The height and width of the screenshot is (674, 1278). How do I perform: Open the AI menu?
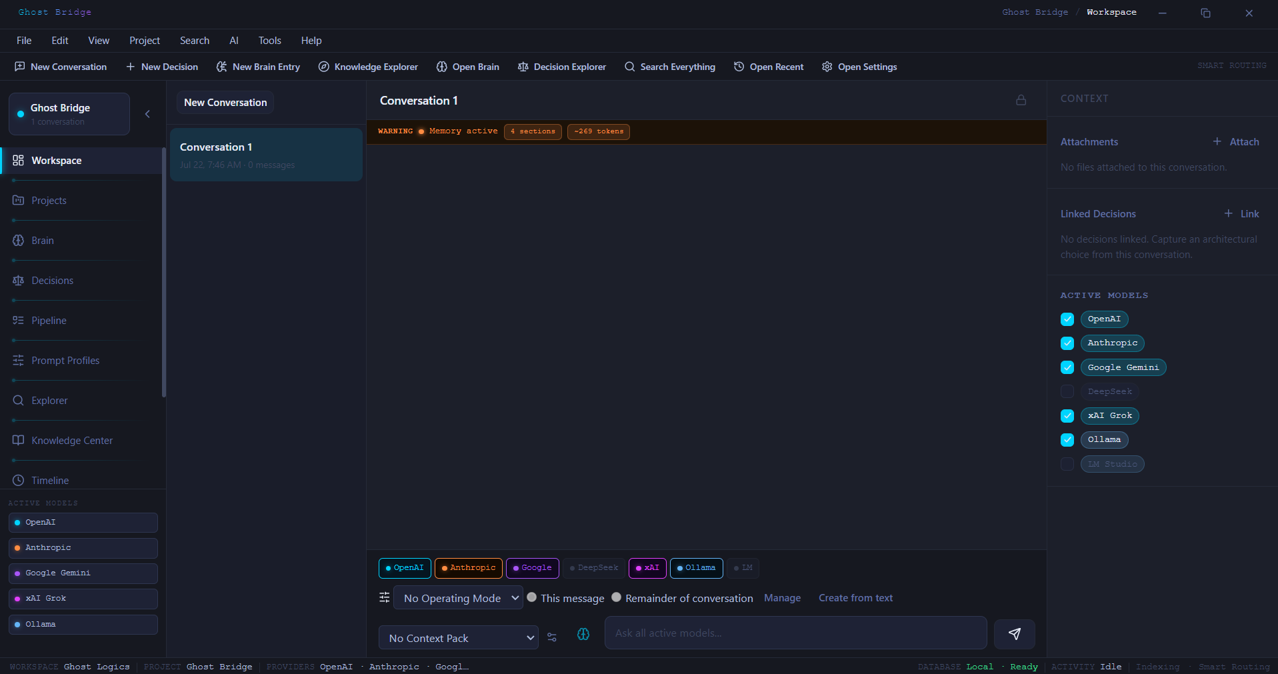click(x=234, y=41)
